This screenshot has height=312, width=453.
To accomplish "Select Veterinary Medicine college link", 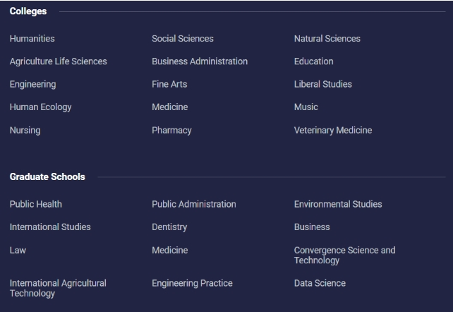I will pyautogui.click(x=333, y=131).
